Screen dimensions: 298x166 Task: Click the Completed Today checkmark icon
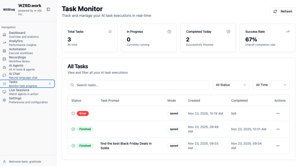tap(228, 32)
